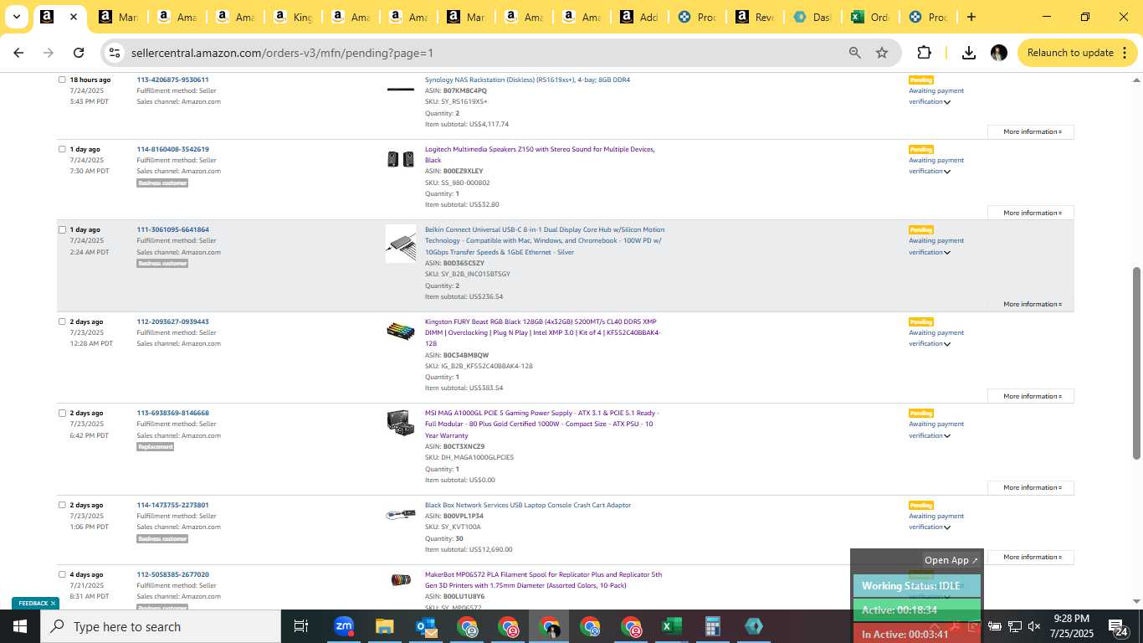Screen dimensions: 1143x643
Task: Open Belkin Connect Universal USB-C Hub title
Action: point(545,240)
